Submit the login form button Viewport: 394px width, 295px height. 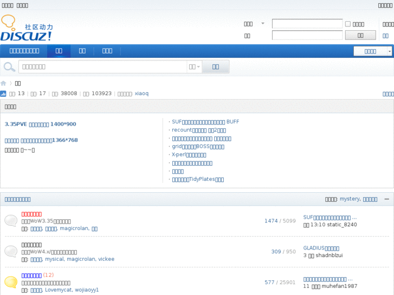click(x=360, y=35)
